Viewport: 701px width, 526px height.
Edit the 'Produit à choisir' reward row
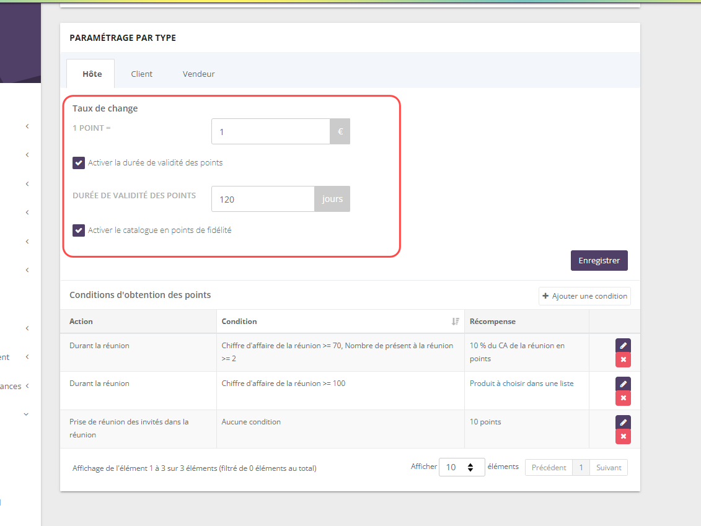pyautogui.click(x=623, y=384)
